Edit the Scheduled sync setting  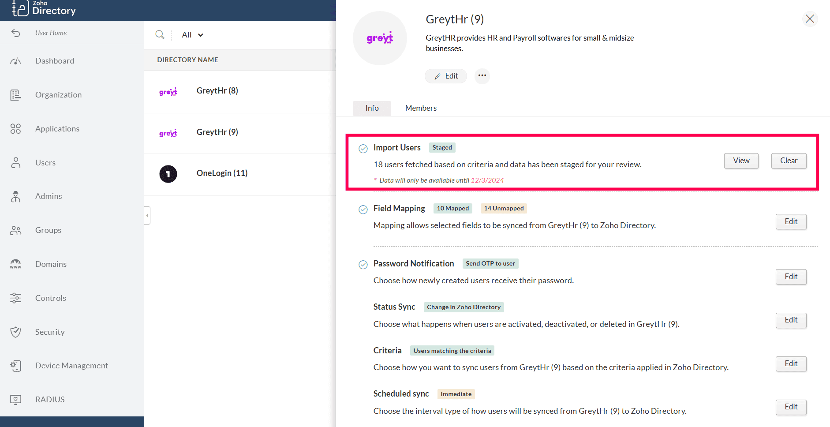pos(791,407)
